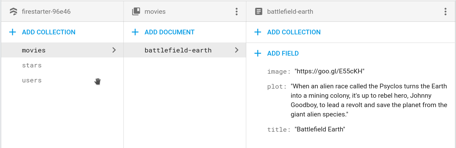Viewport: 456px width, 148px height.
Task: Click the Firestore root icon beside firestarter-96e46
Action: pos(13,12)
